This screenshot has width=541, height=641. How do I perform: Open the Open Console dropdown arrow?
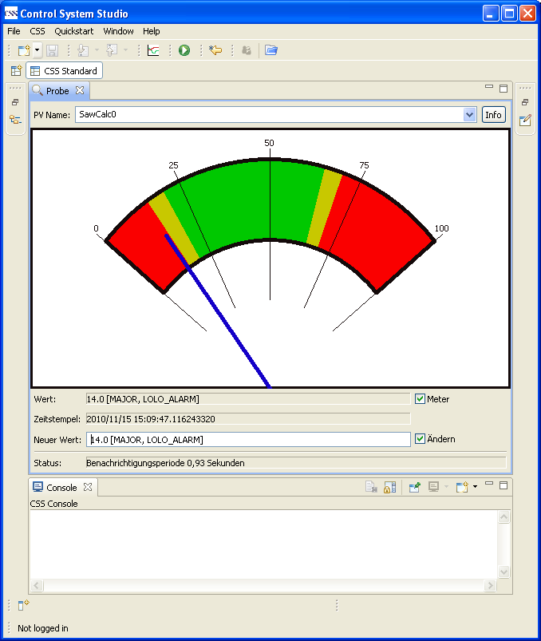pyautogui.click(x=475, y=487)
